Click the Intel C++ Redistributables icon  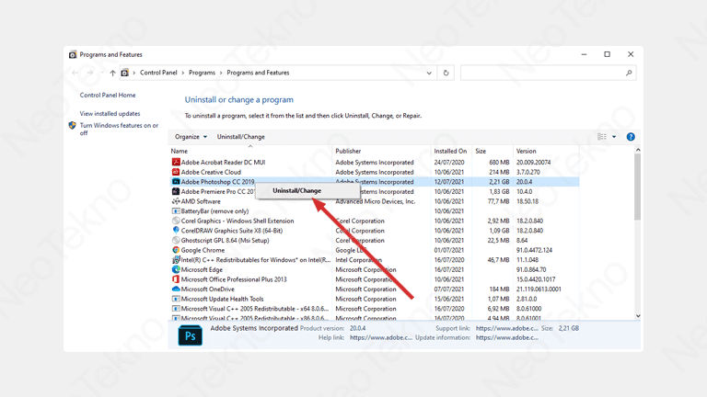[176, 260]
